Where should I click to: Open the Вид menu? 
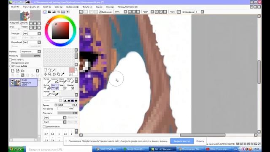pyautogui.click(x=99, y=7)
